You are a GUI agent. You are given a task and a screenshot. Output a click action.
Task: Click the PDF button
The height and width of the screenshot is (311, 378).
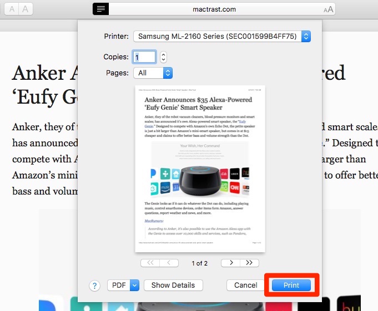119,285
